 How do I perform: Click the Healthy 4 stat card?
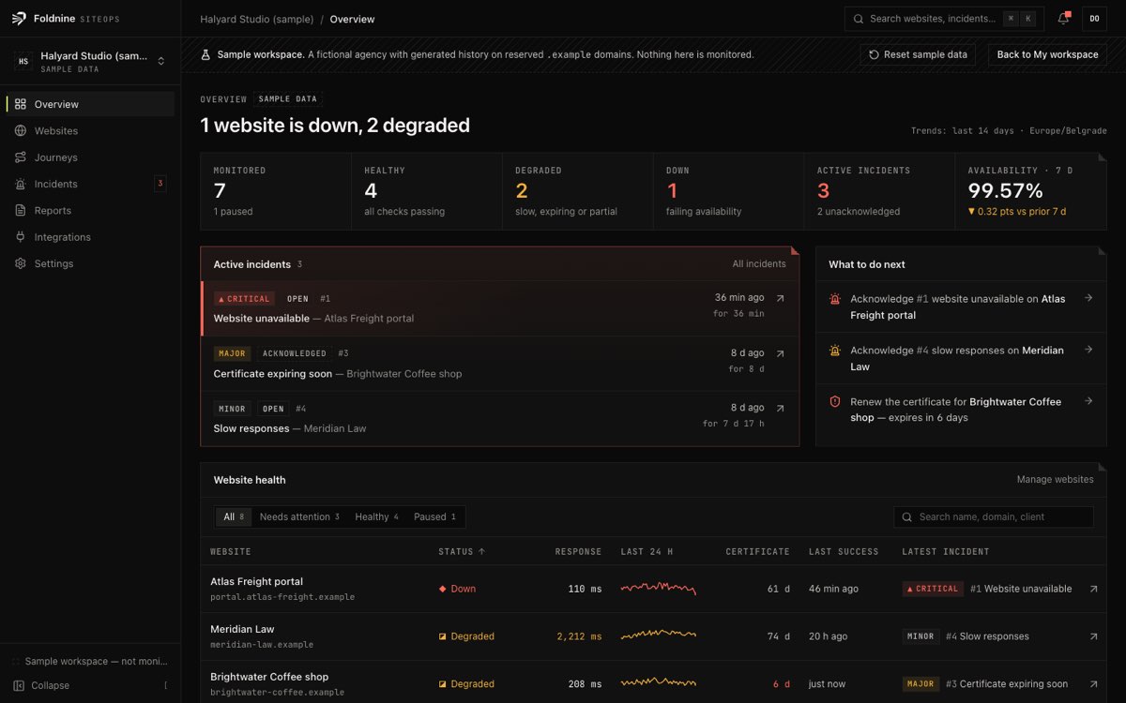point(427,191)
